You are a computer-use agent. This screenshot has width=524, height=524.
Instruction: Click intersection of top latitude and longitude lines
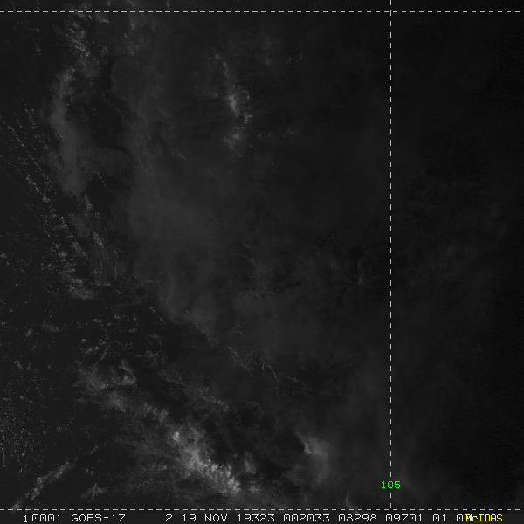[390, 11]
